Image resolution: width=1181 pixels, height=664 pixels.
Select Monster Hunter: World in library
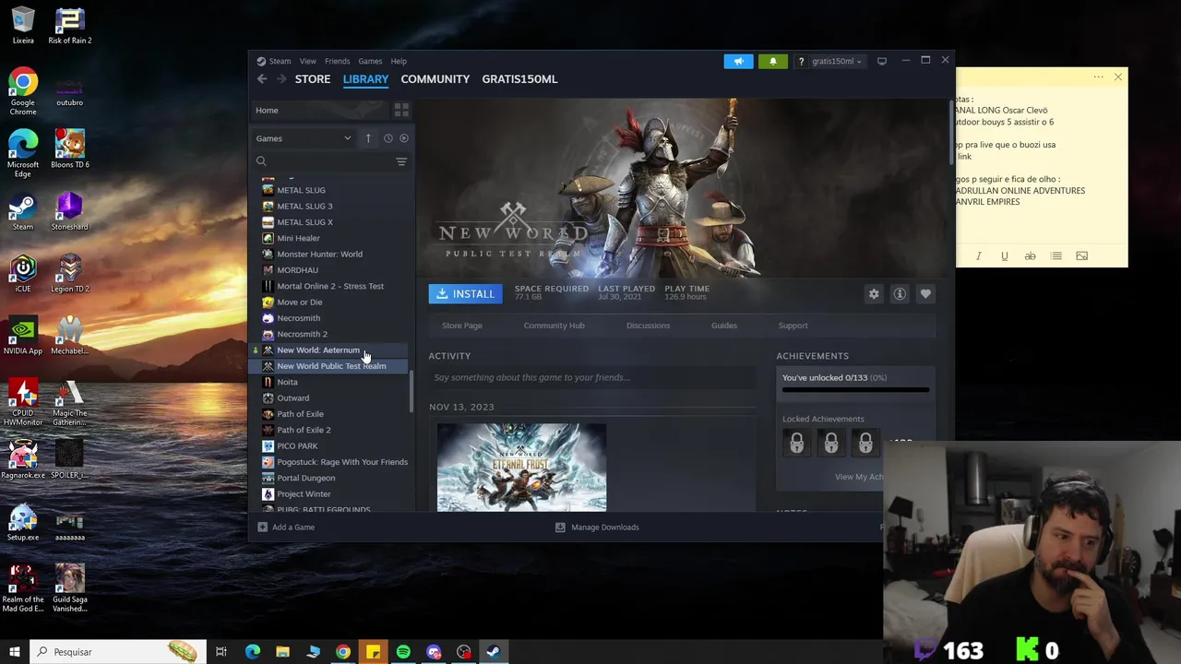point(319,255)
